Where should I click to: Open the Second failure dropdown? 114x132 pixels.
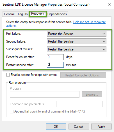(77, 41)
